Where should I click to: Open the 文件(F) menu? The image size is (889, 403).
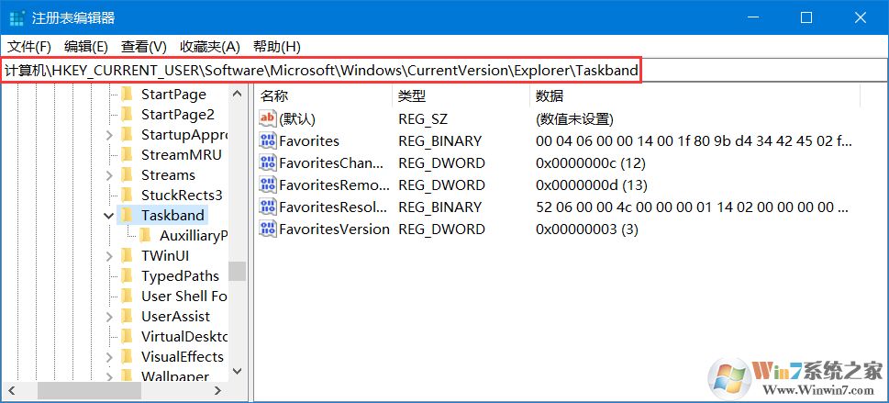click(29, 47)
